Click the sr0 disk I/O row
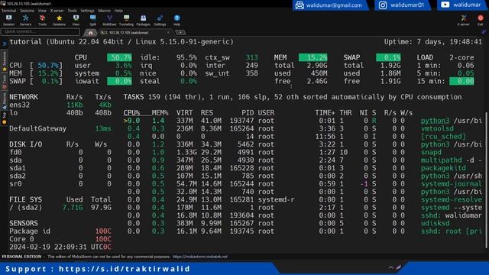Screen dimensions: 489x275 (x=60, y=183)
